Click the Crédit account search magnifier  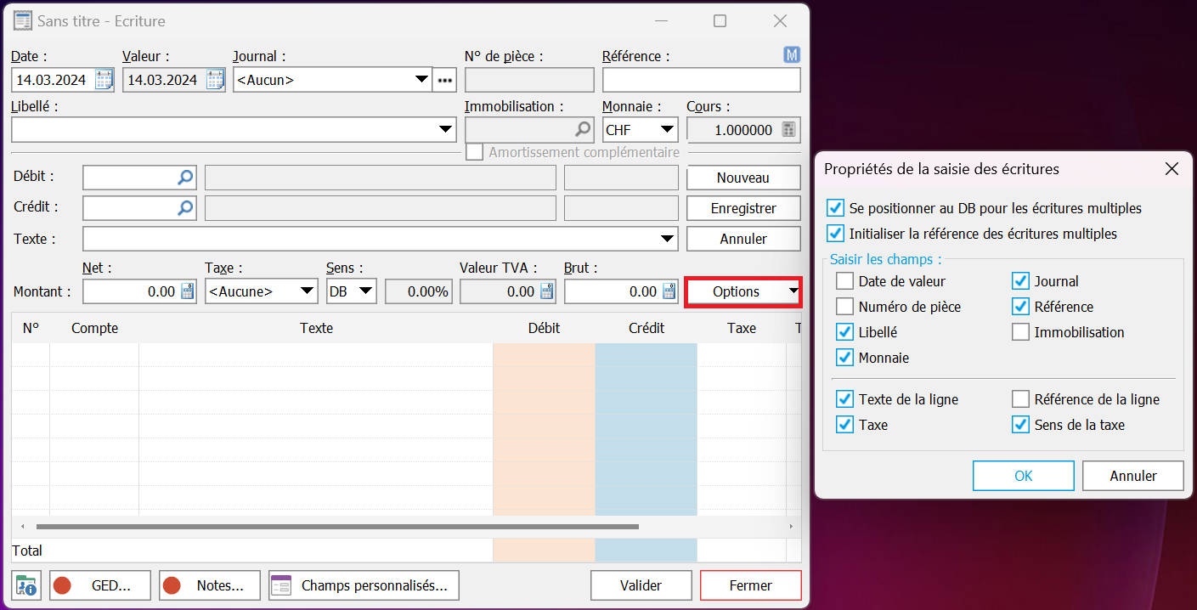click(x=185, y=208)
